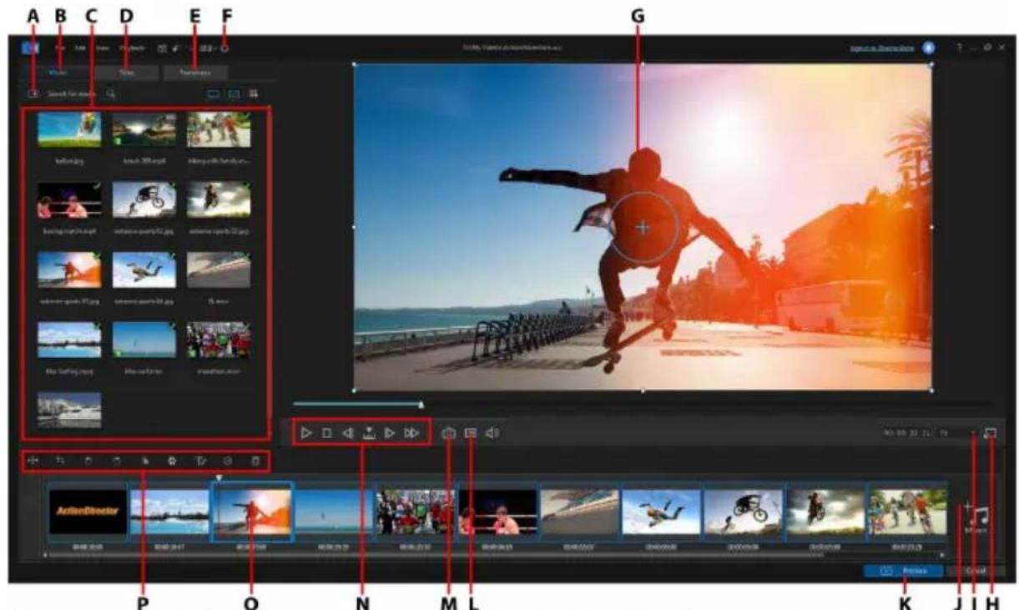This screenshot has width=1019, height=610.
Task: Delete selected clip with trash icon
Action: pos(255,460)
